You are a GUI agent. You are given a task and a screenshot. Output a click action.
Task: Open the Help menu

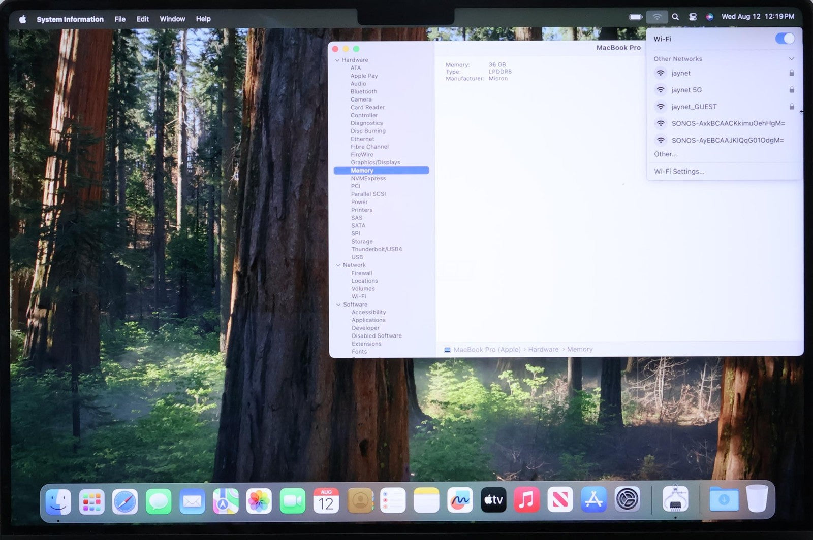[x=203, y=19]
